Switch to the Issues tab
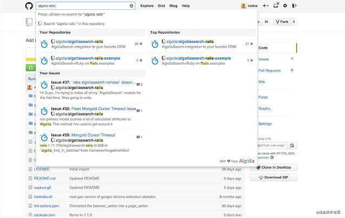This screenshot has width=345, height=218. (x=263, y=59)
